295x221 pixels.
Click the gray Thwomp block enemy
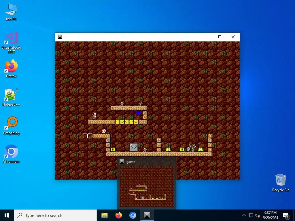tap(134, 147)
